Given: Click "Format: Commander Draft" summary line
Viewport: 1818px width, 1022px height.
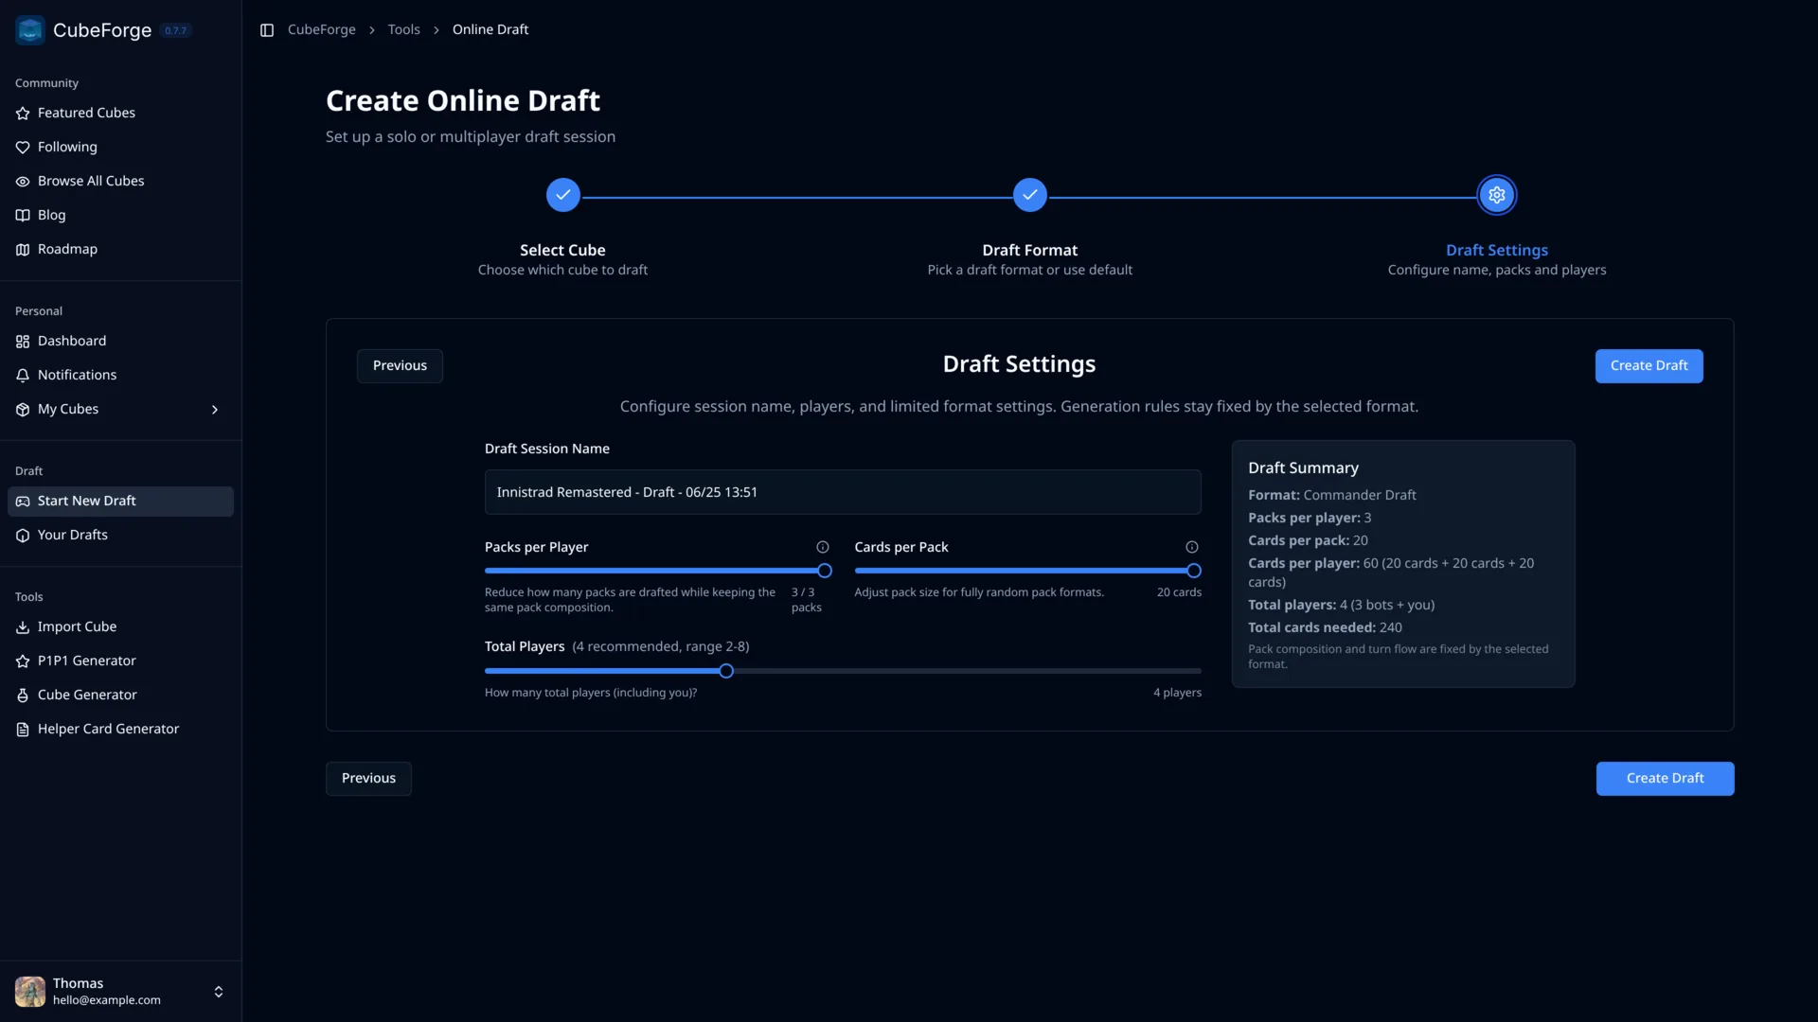Looking at the screenshot, I should [1332, 496].
